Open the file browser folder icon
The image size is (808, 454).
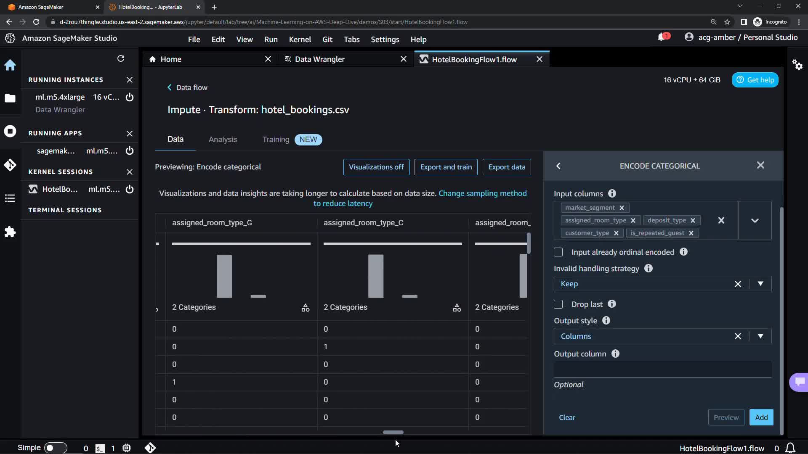pyautogui.click(x=10, y=98)
